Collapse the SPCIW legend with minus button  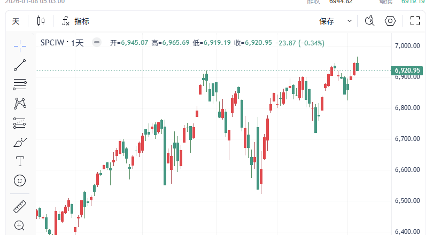click(x=96, y=43)
